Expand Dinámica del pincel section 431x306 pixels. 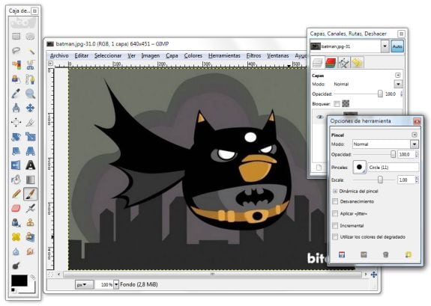tap(335, 191)
